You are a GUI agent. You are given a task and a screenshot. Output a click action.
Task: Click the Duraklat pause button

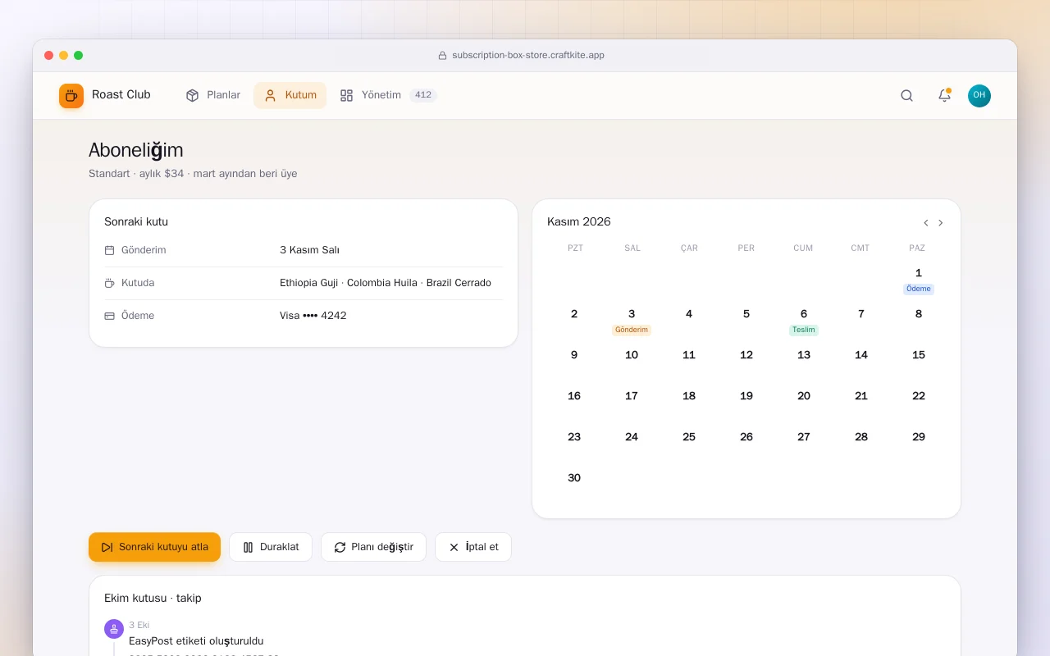pyautogui.click(x=271, y=547)
